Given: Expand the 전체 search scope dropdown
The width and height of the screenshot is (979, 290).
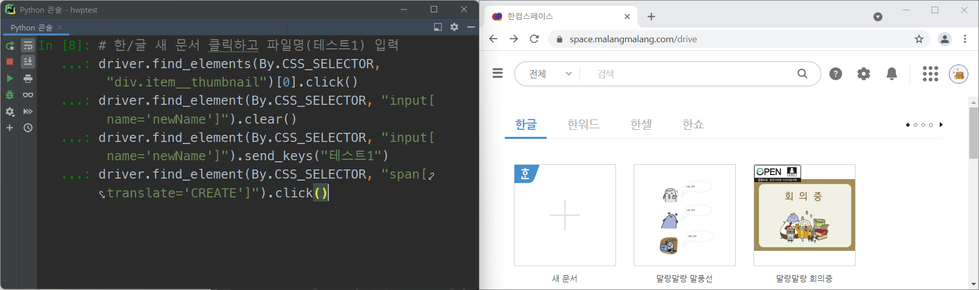Looking at the screenshot, I should [550, 74].
